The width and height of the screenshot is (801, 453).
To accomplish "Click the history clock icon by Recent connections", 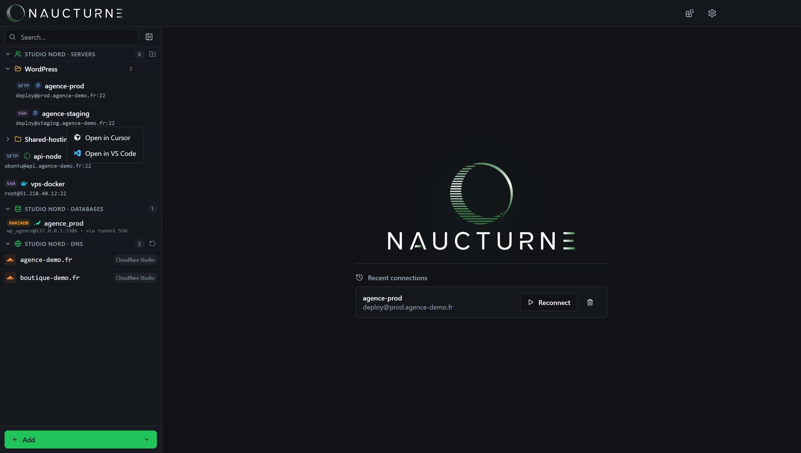I will click(x=359, y=277).
